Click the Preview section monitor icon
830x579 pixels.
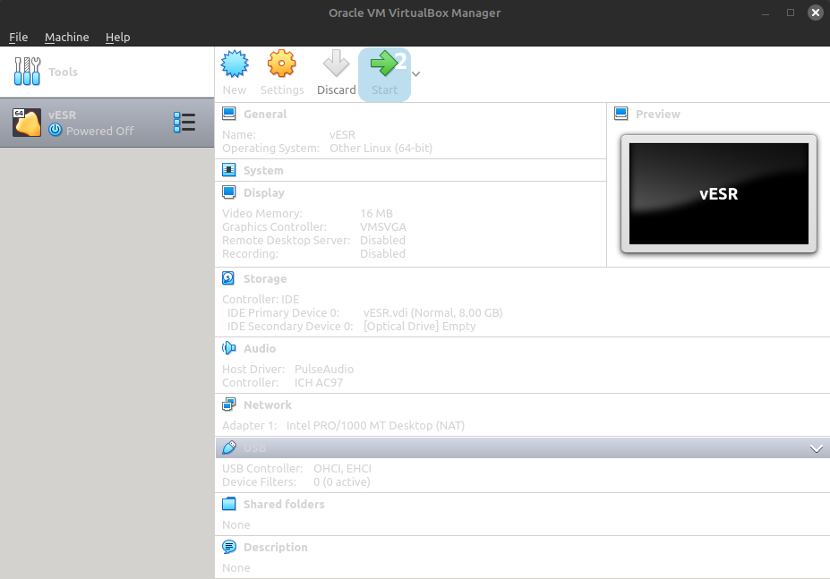[x=620, y=114]
